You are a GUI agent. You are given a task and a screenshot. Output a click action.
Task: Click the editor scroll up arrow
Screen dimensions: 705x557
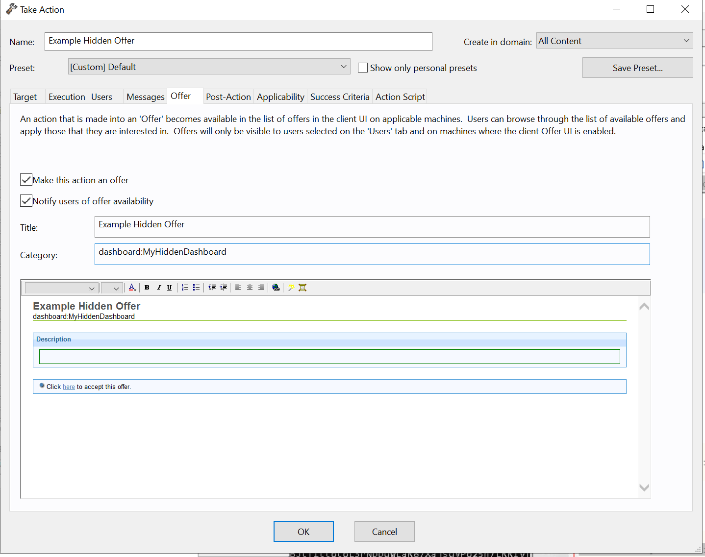click(x=644, y=306)
